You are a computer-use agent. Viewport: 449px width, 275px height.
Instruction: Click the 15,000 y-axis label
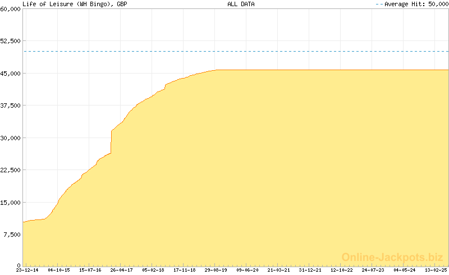point(10,203)
